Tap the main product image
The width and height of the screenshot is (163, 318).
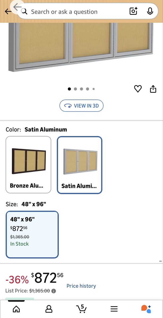tap(81, 45)
